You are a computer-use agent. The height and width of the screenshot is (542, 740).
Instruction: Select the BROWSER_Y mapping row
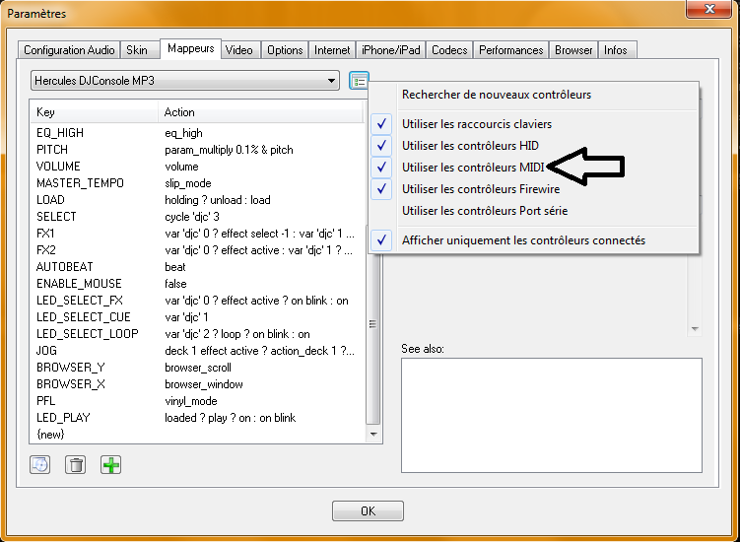198,368
